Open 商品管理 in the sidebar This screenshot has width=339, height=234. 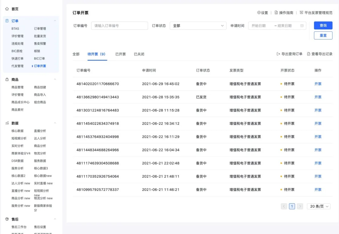[x=18, y=87]
